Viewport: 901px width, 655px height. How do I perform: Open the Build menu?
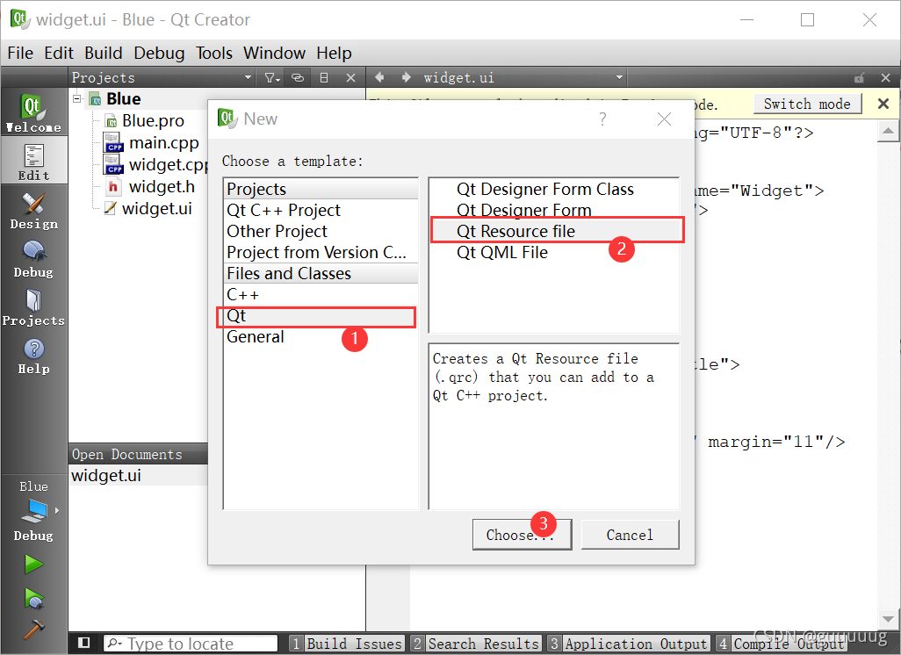104,53
